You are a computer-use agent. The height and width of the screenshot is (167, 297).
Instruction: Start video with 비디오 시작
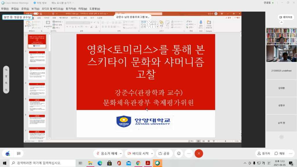138,153
